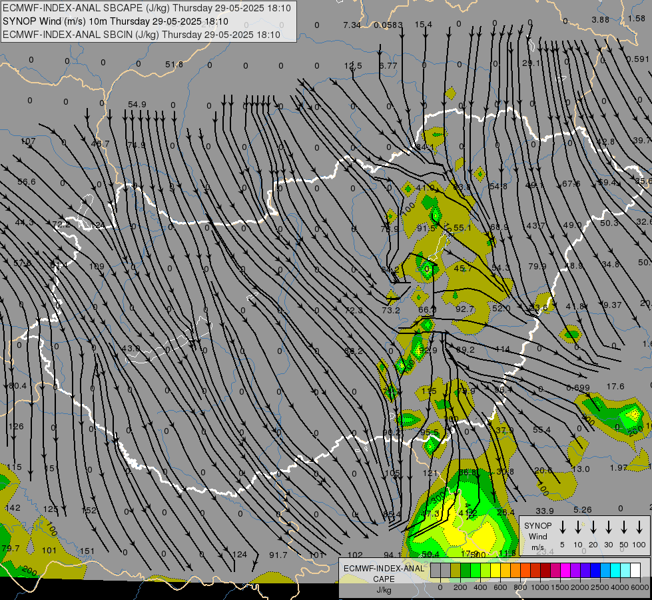Click the wind legend arrow above 10
652x600 pixels.
577,527
